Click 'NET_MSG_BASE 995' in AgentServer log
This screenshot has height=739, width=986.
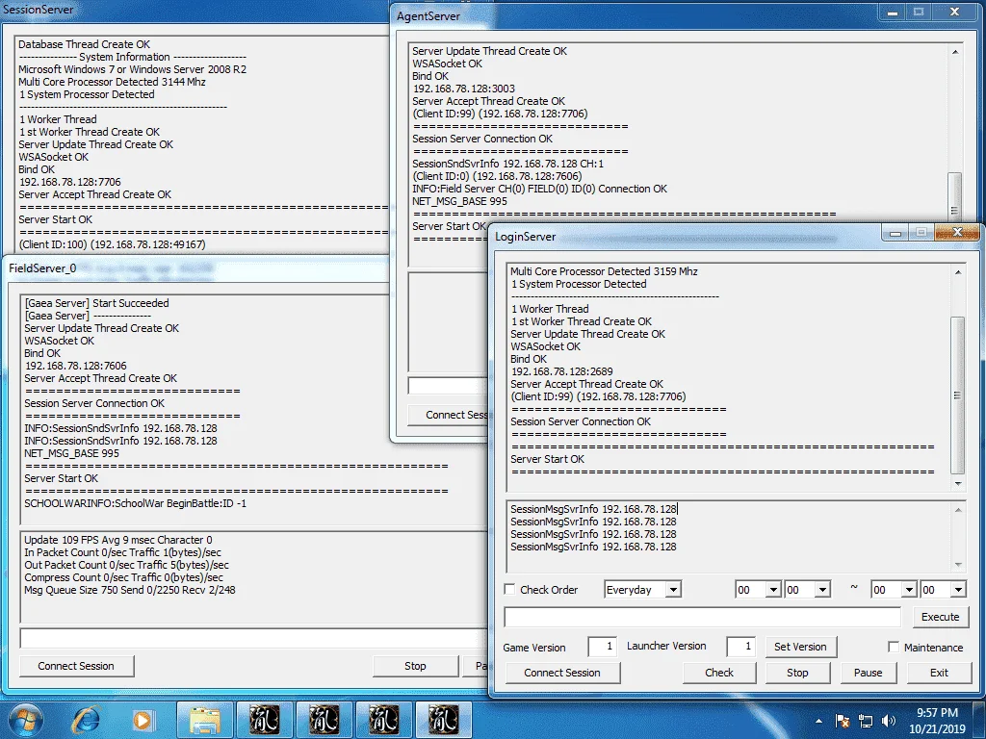459,201
